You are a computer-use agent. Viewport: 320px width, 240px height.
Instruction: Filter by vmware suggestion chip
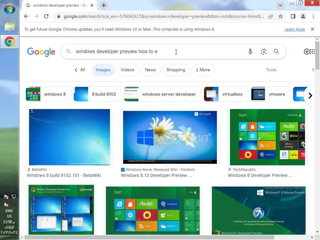point(270,94)
